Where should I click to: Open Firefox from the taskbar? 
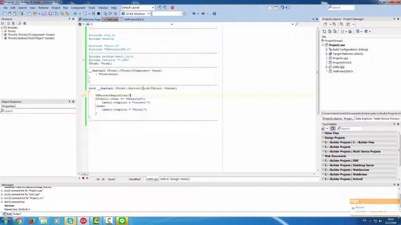click(x=31, y=221)
